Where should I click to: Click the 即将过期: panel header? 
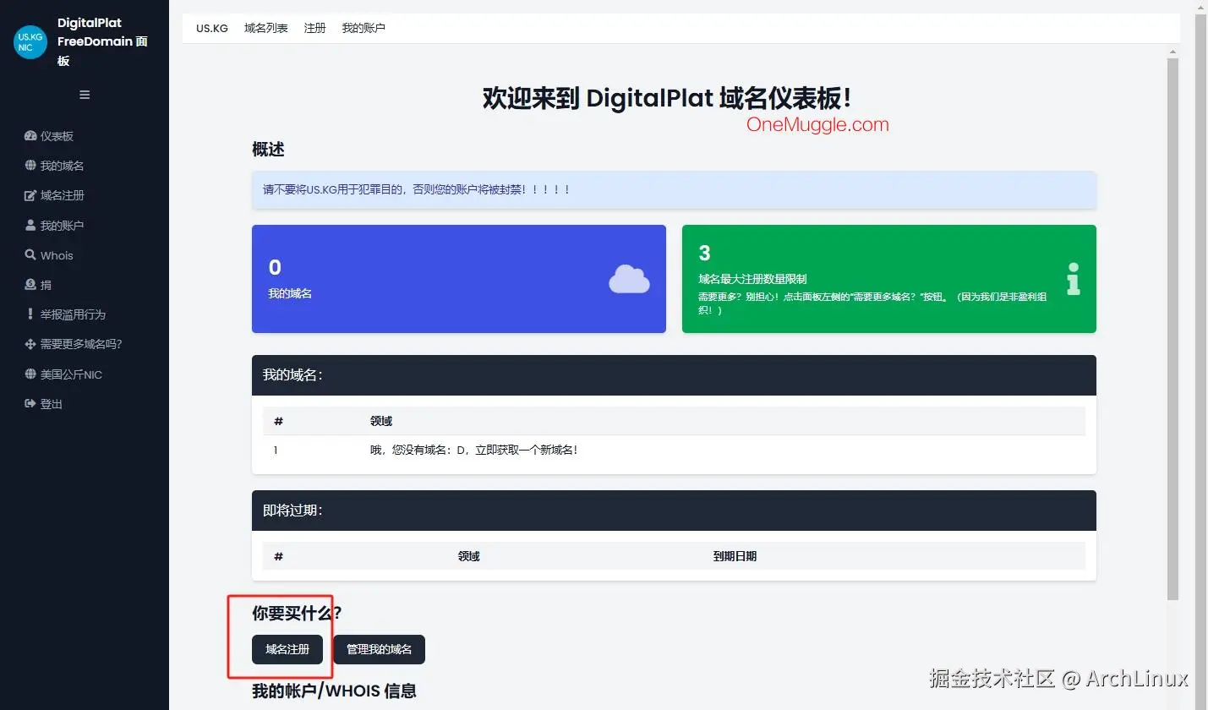point(674,511)
